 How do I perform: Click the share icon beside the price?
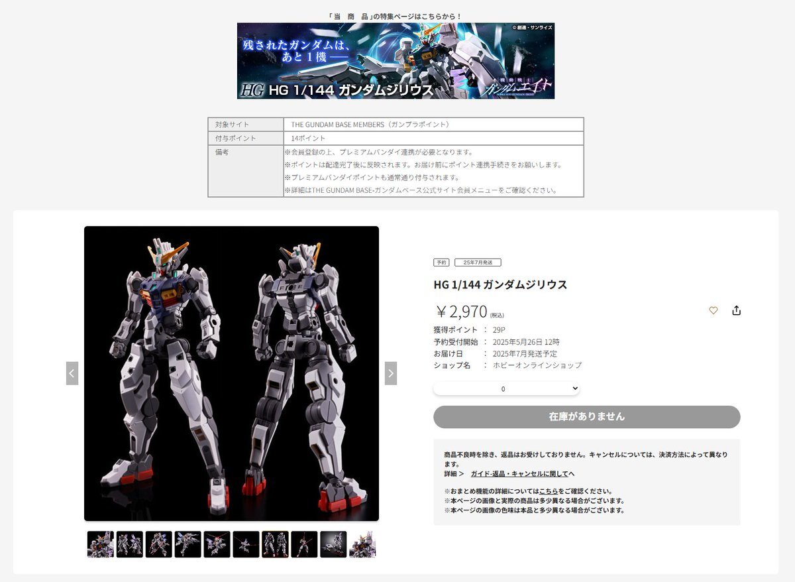[x=736, y=310]
